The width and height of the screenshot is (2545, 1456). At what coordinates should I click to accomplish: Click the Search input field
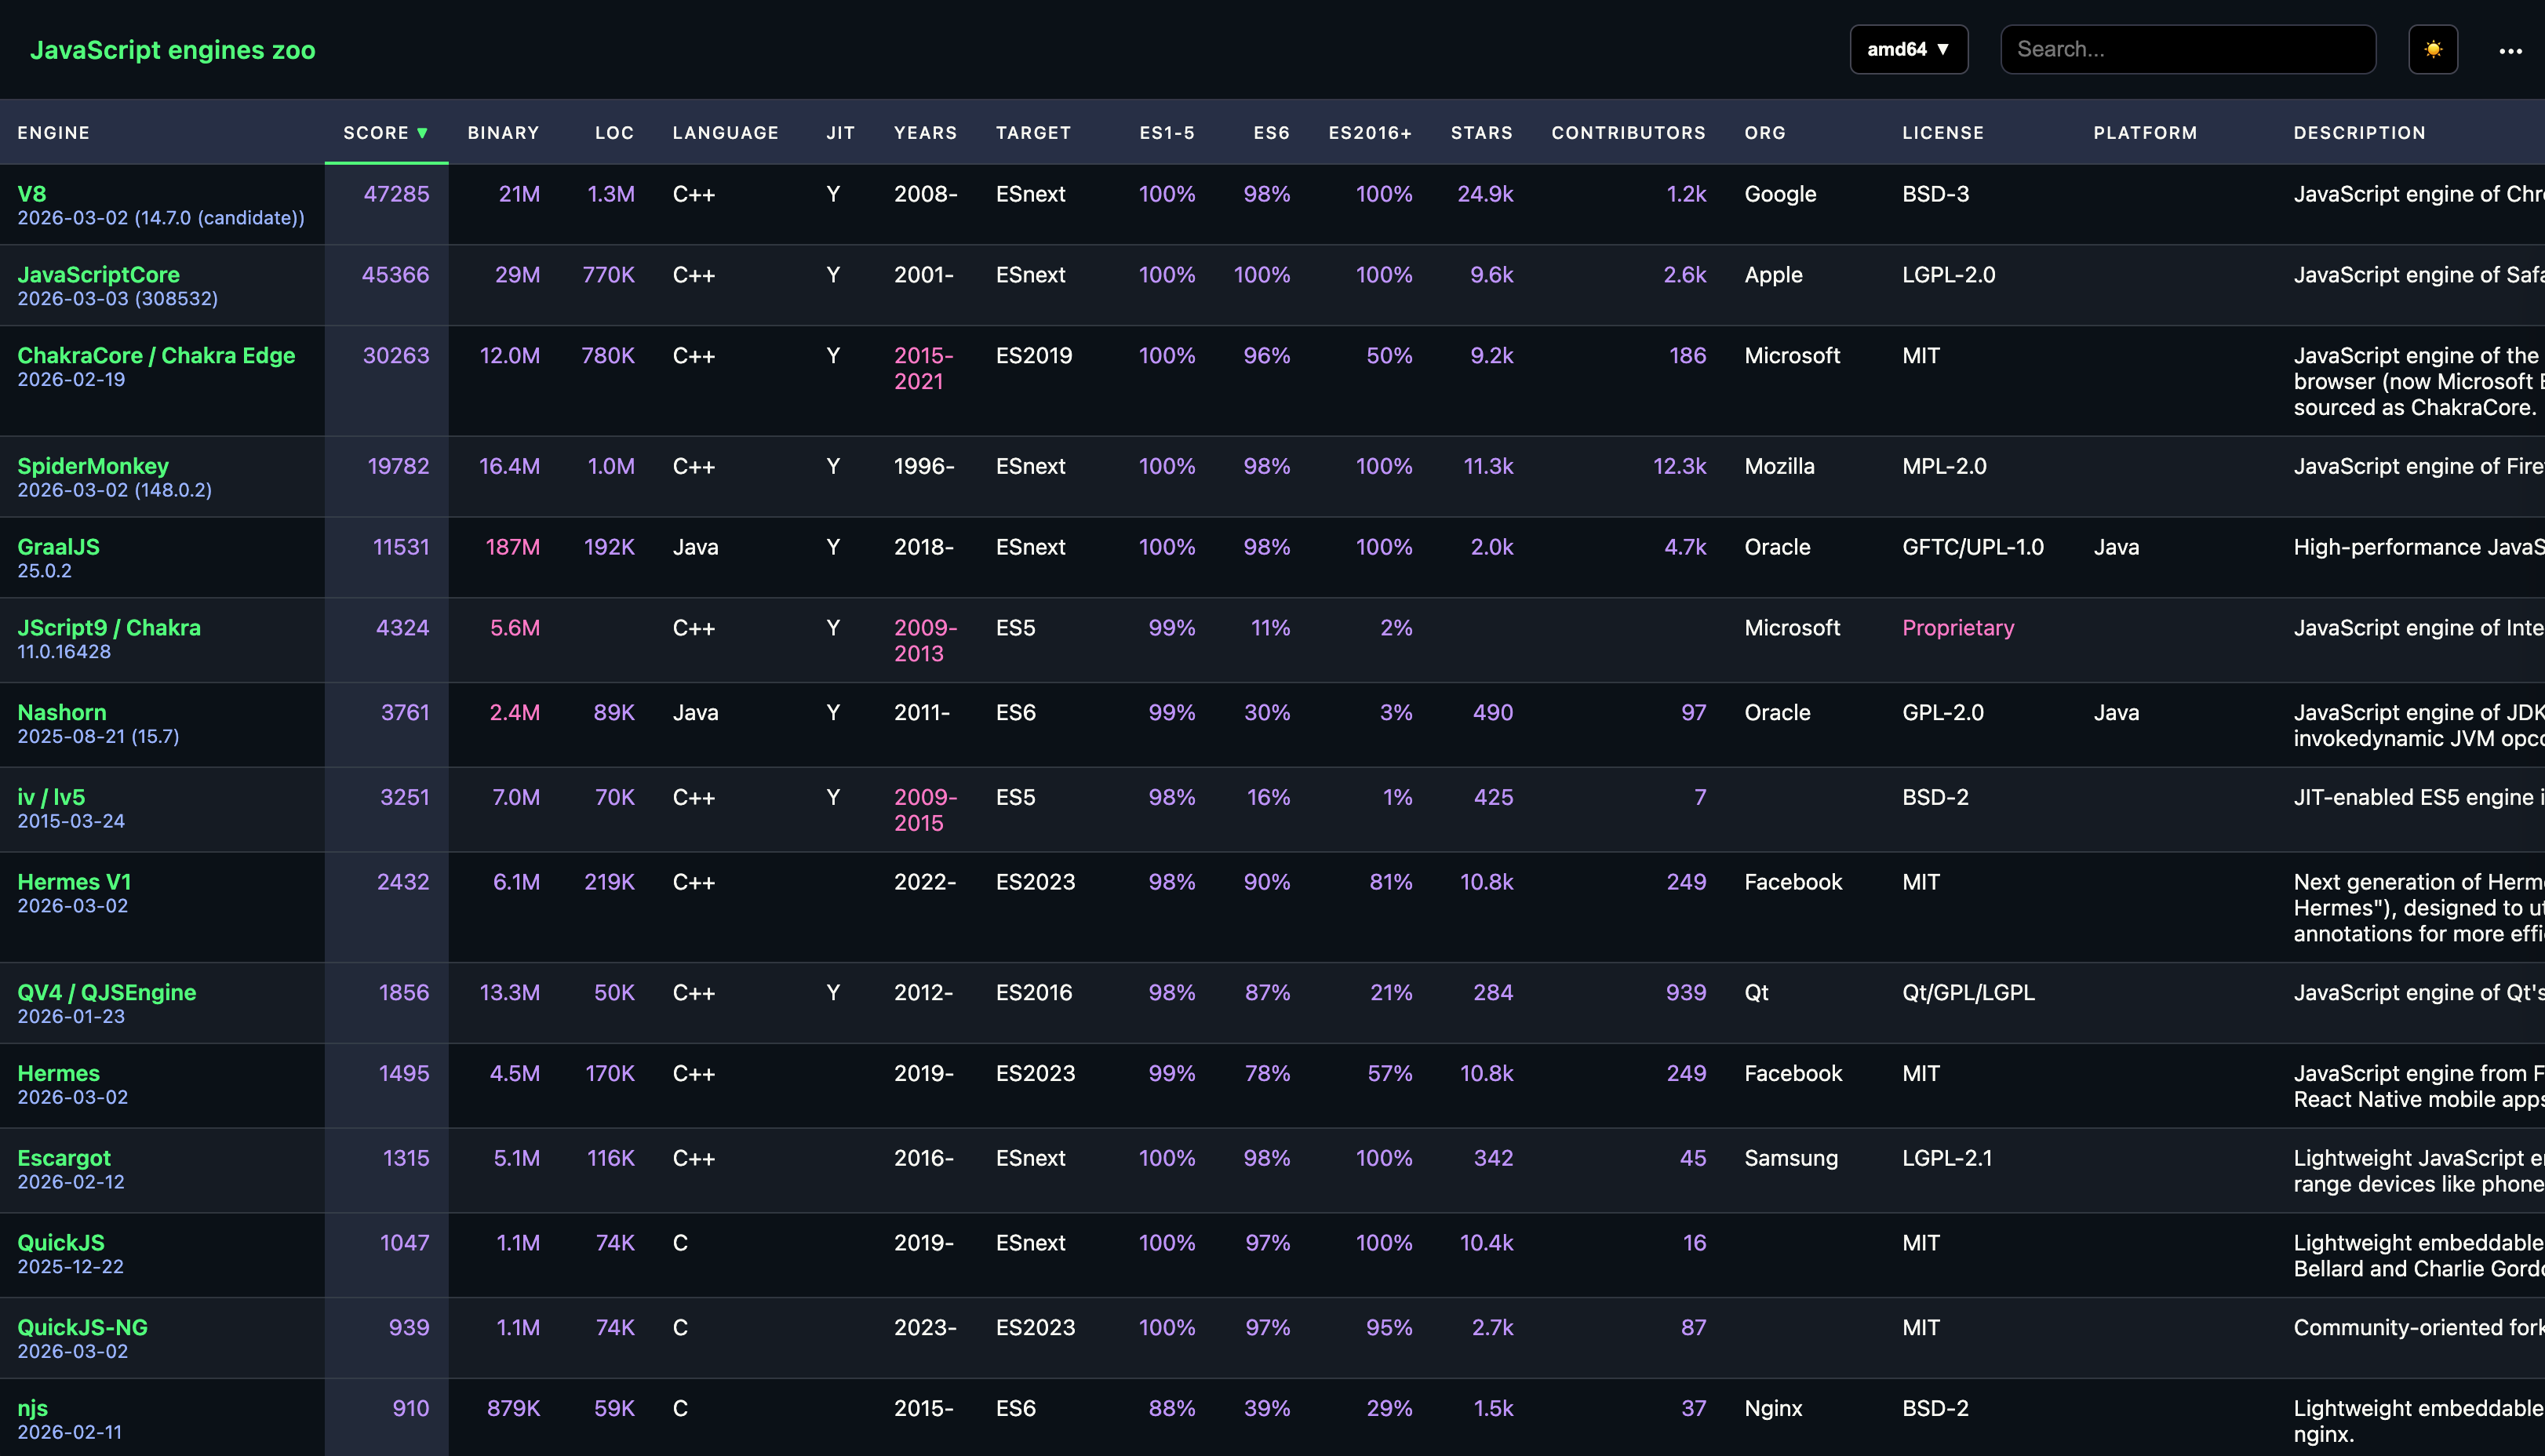pos(2187,50)
